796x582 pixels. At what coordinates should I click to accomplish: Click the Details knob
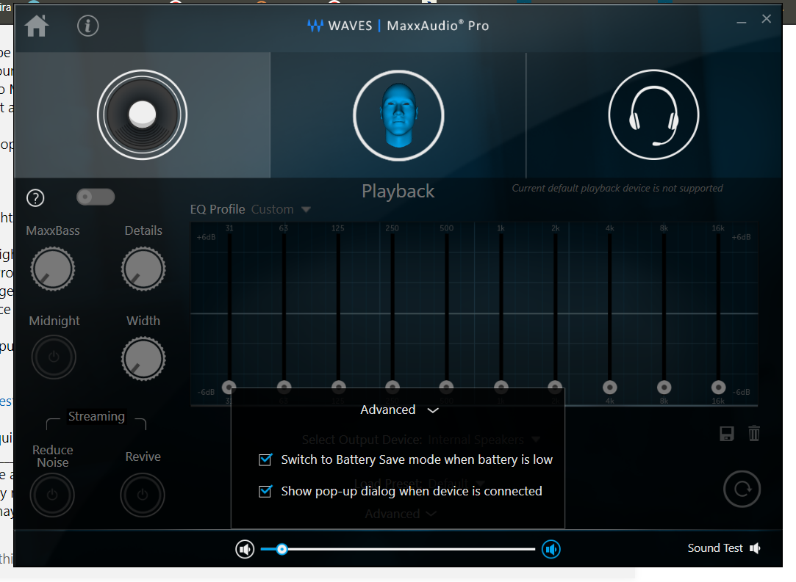(143, 269)
